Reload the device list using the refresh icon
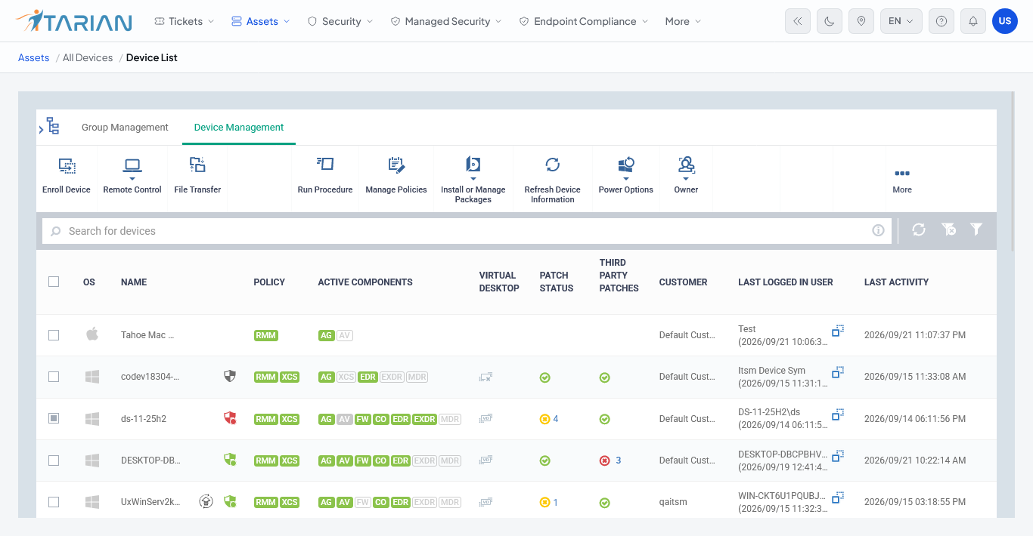Image resolution: width=1033 pixels, height=536 pixels. [919, 229]
